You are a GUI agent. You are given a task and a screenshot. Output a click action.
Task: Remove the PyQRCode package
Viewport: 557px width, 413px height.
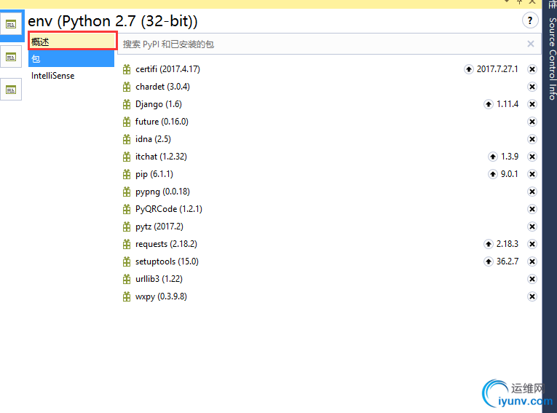point(532,209)
